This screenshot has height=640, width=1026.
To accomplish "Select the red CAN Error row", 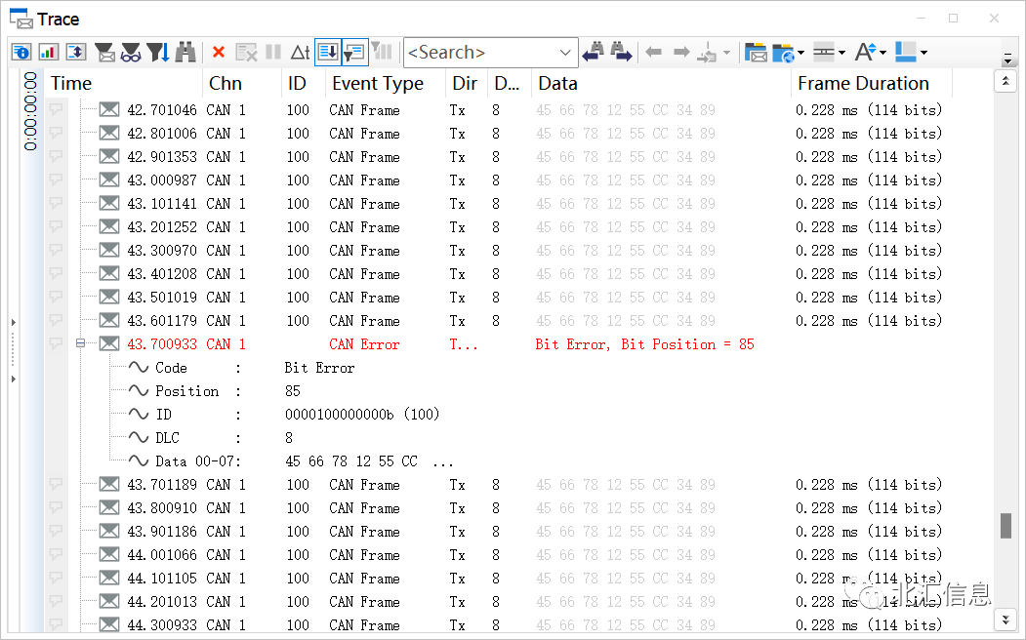I will pos(390,343).
